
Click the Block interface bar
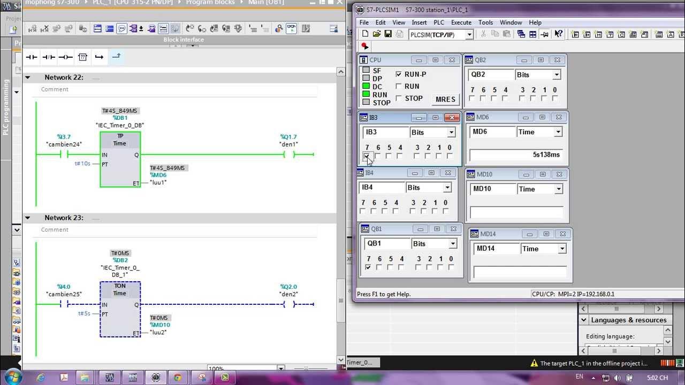tap(184, 40)
